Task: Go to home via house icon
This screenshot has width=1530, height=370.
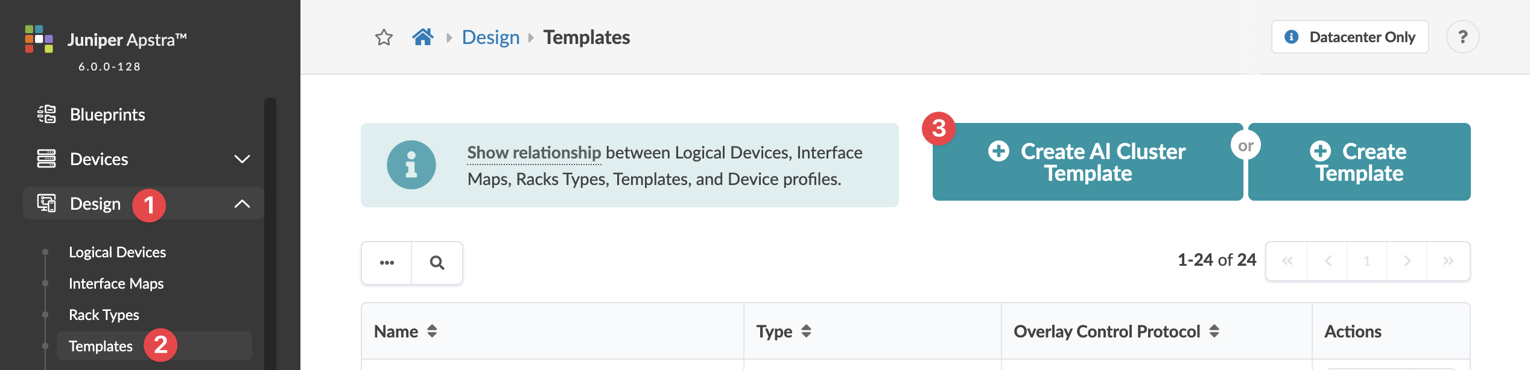Action: click(x=422, y=37)
